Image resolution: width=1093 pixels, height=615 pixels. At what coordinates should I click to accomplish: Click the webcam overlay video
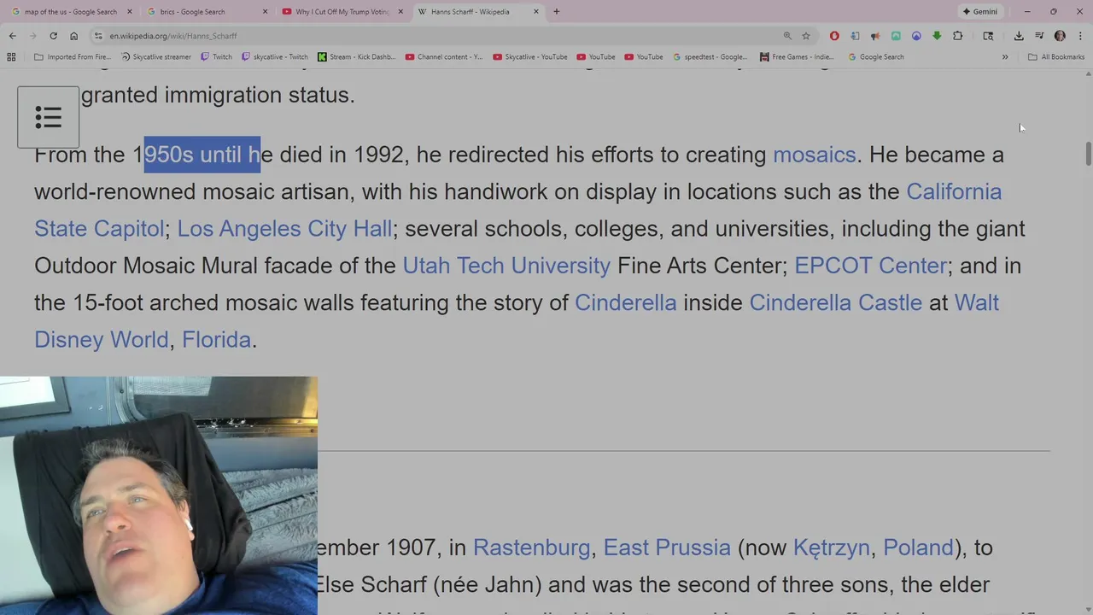[159, 495]
